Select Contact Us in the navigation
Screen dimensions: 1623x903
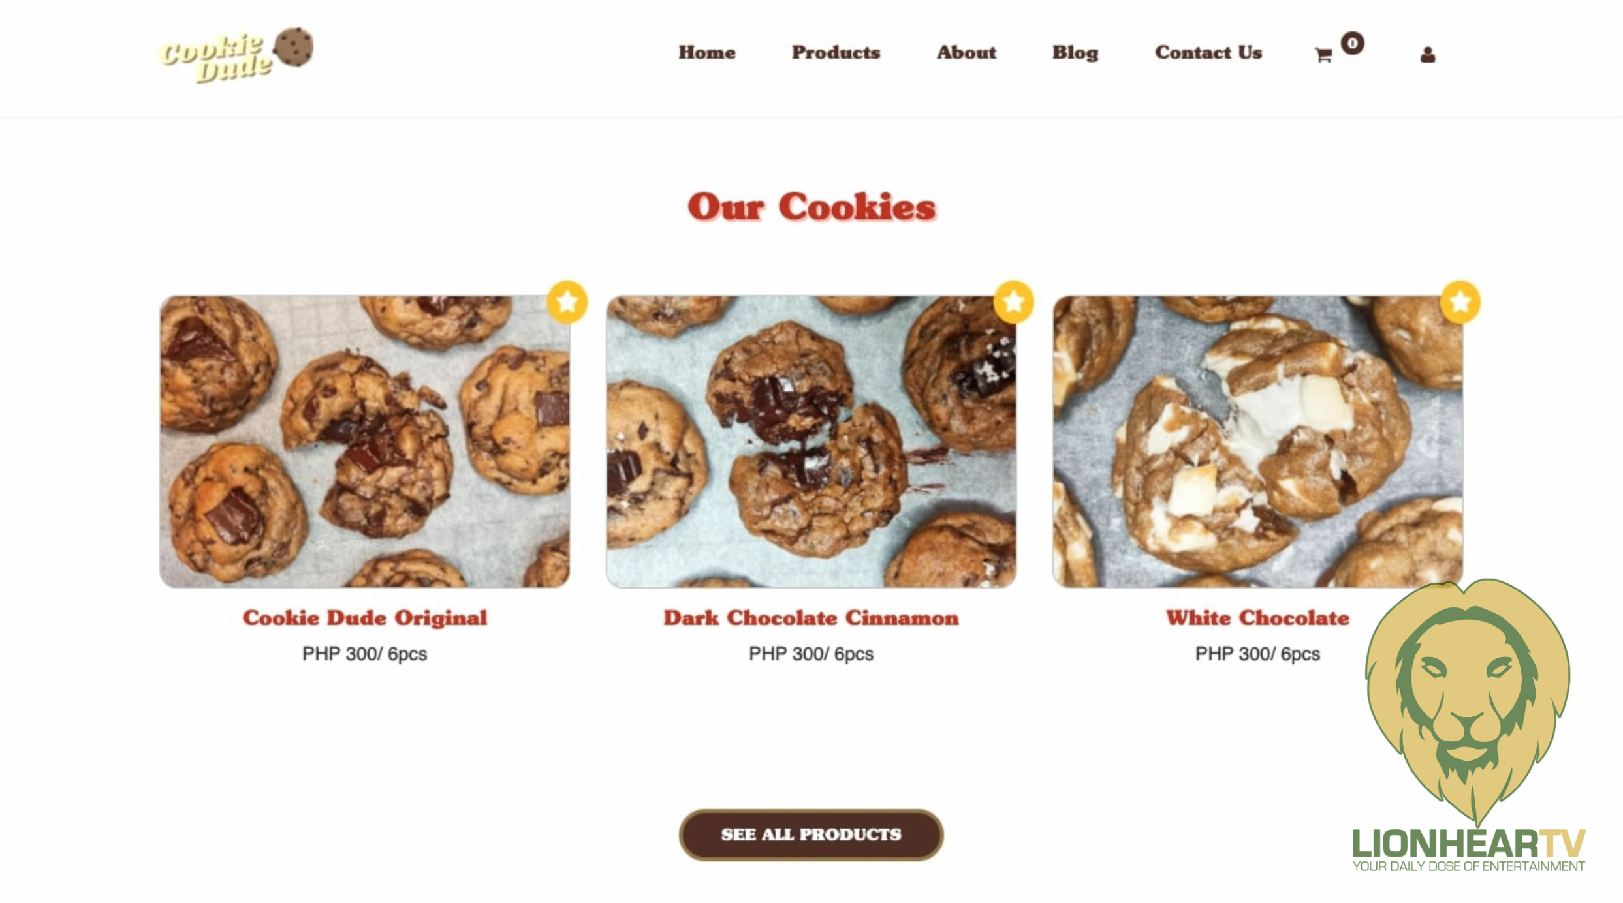[1208, 52]
